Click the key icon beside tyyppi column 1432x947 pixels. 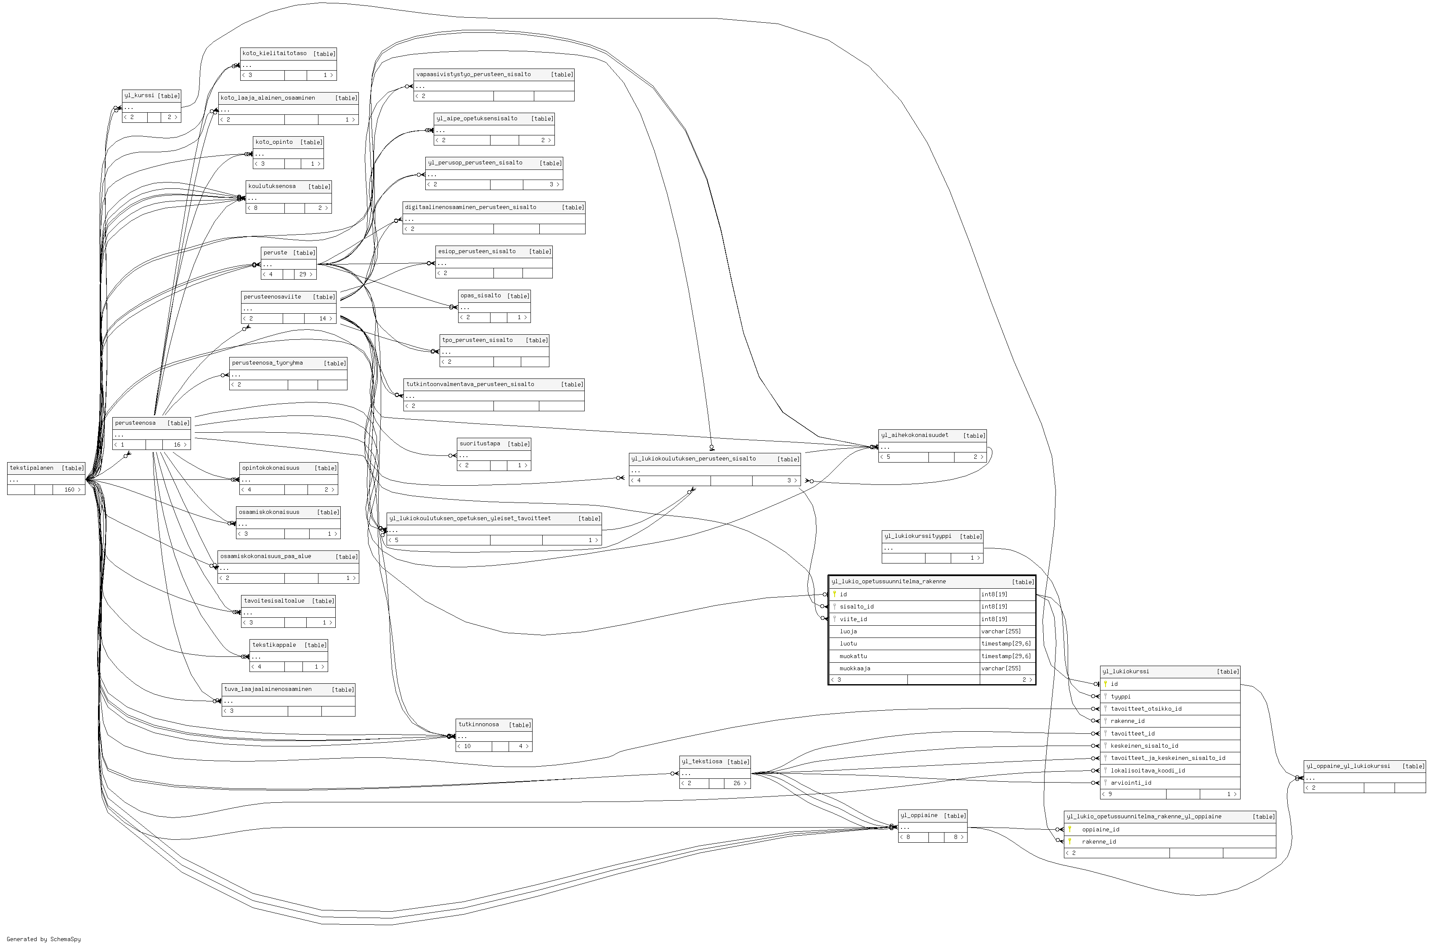coord(1105,696)
